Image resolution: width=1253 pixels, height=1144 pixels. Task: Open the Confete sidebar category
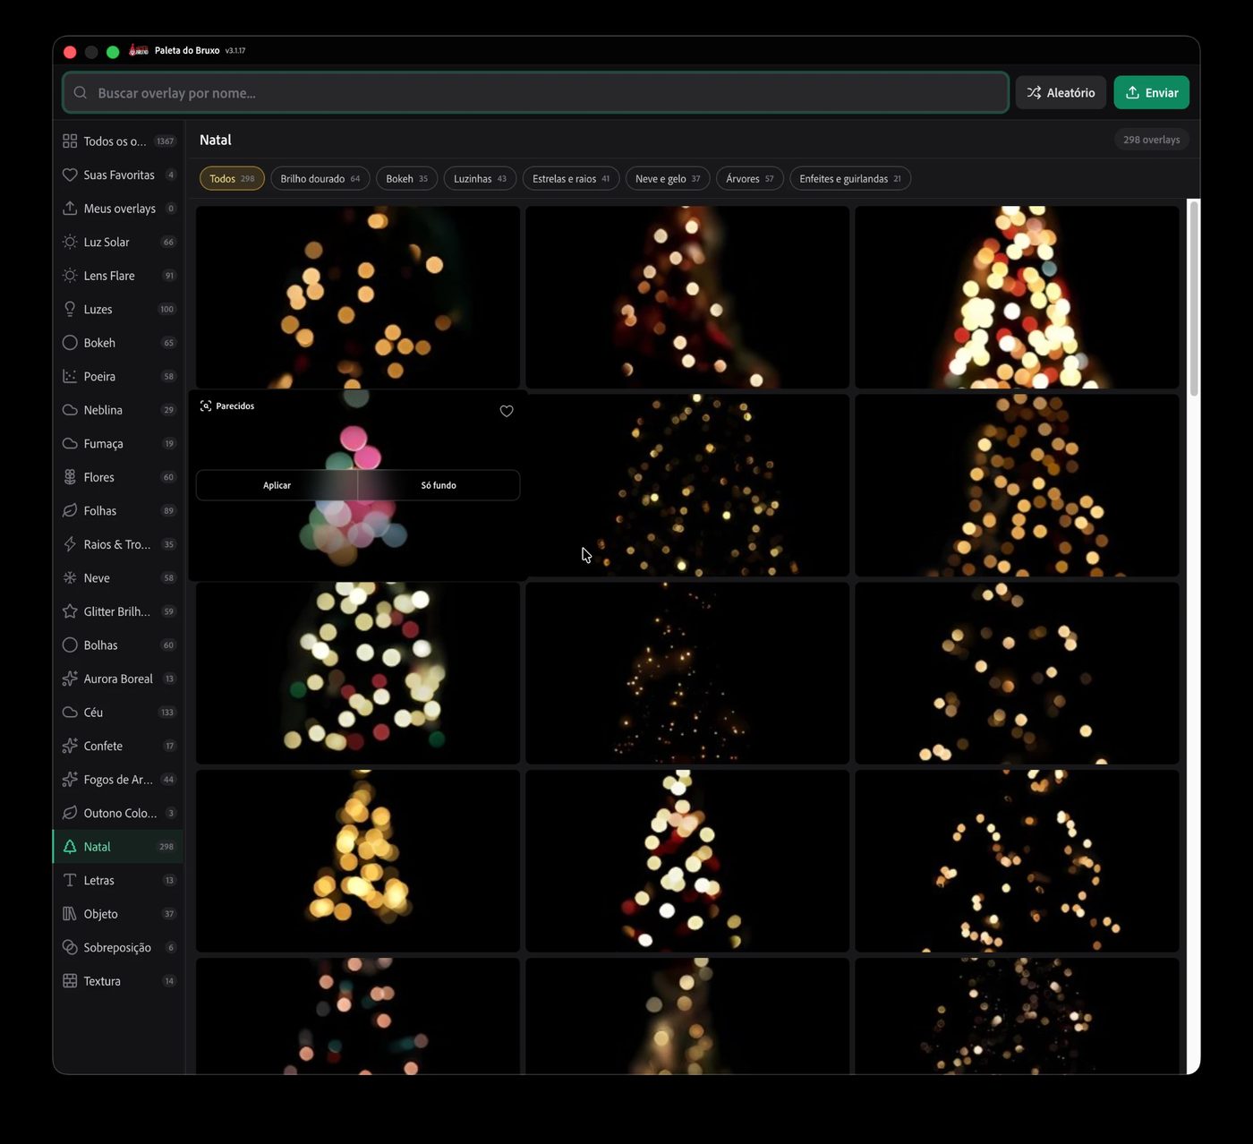pos(119,746)
